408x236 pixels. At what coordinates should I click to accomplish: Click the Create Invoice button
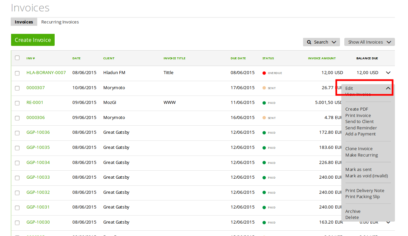(x=33, y=40)
